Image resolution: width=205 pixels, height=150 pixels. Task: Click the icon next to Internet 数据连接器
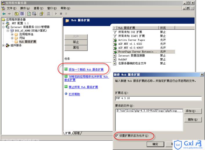115,56
